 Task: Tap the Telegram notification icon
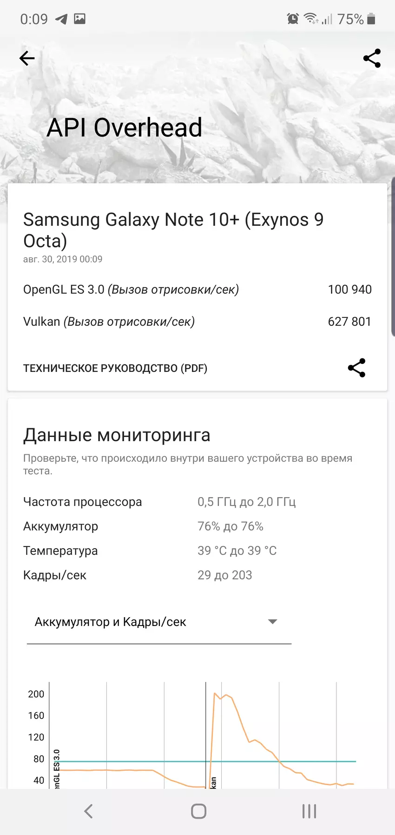tap(61, 19)
